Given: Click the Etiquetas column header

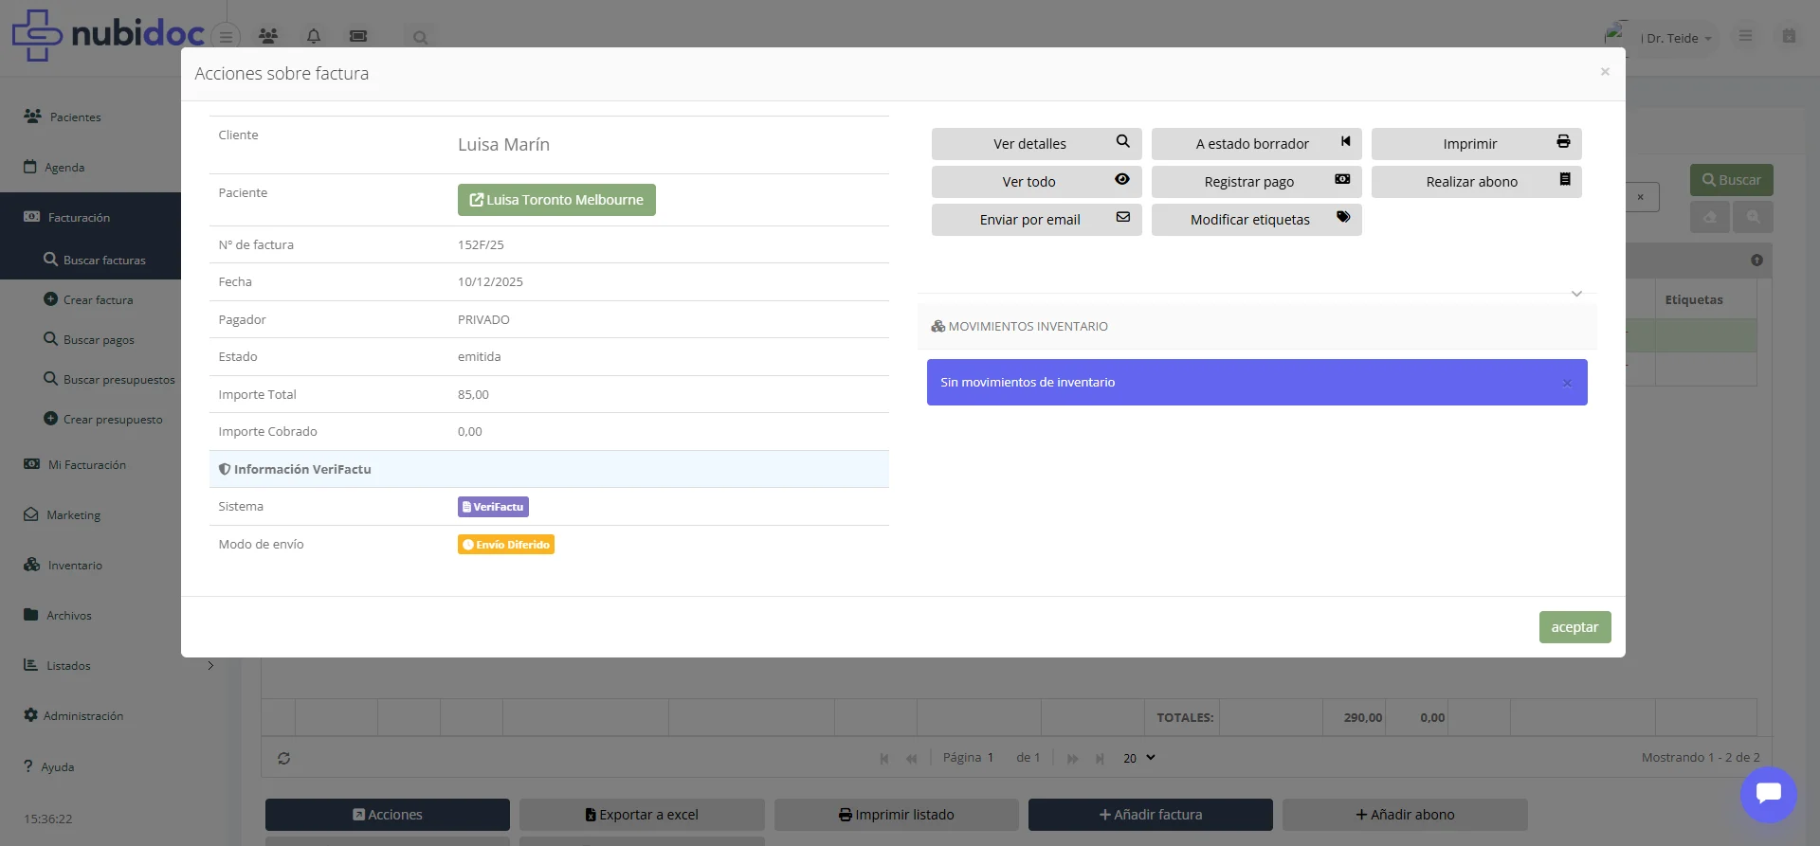Looking at the screenshot, I should (1705, 299).
